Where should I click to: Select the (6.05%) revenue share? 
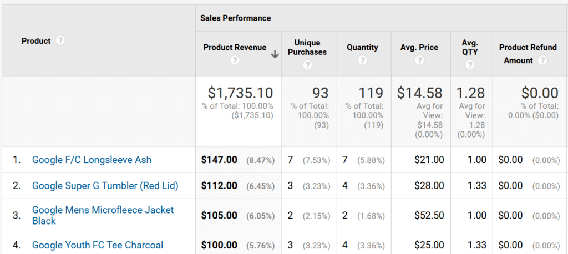coord(261,216)
